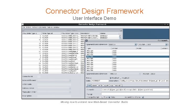
Task: Sort by Prov Order Type Code column
Action: click(71, 34)
